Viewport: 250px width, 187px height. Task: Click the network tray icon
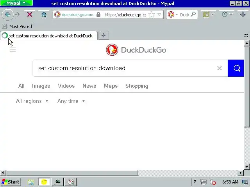tap(204, 182)
